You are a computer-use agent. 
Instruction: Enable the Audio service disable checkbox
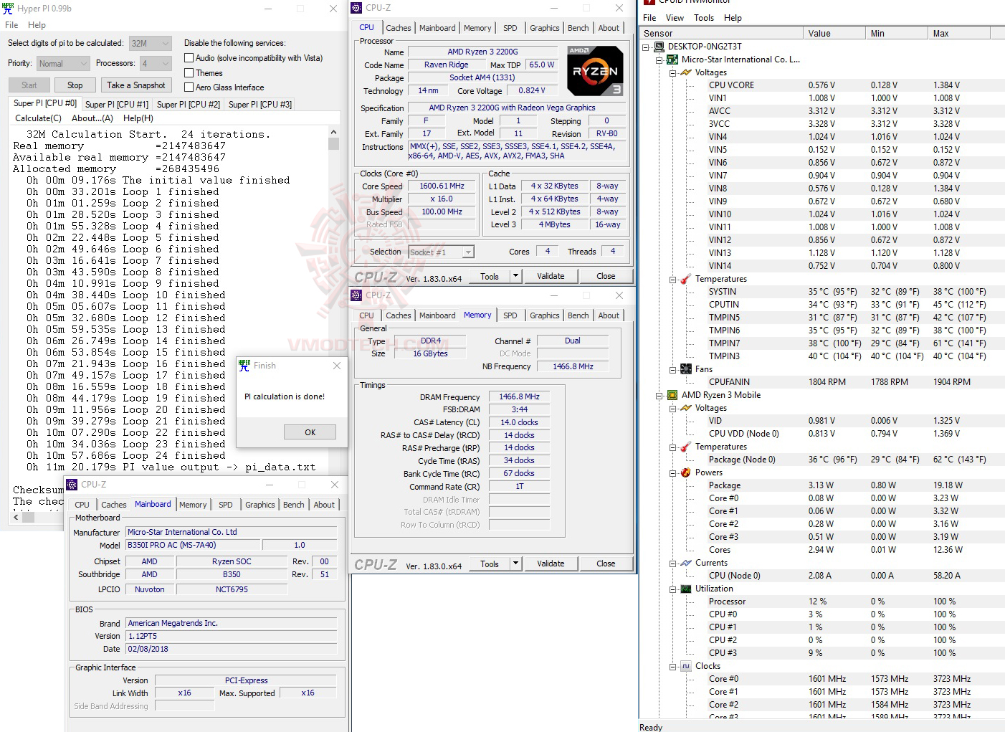click(189, 58)
